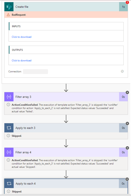Expand the Apply to each 3 action
The height and width of the screenshot is (196, 131).
click(66, 128)
